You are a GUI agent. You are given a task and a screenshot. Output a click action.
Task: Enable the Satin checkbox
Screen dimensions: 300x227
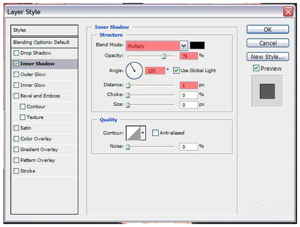tap(16, 128)
